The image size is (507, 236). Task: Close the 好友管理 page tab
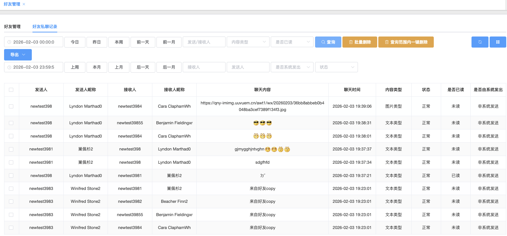pos(24,4)
